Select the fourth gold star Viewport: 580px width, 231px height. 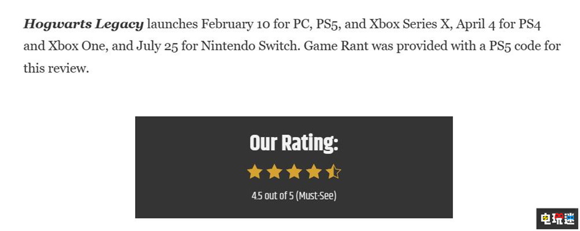[x=314, y=172]
